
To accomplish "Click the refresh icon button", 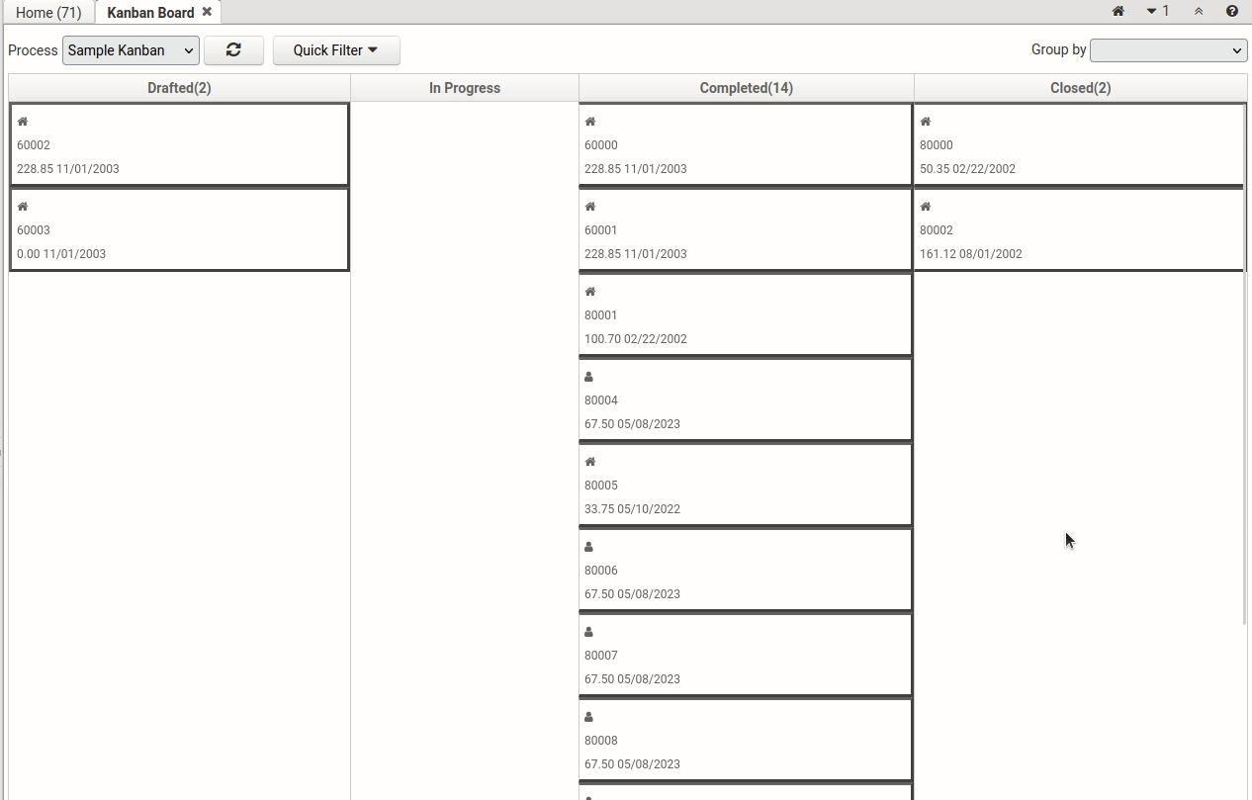I will [233, 50].
